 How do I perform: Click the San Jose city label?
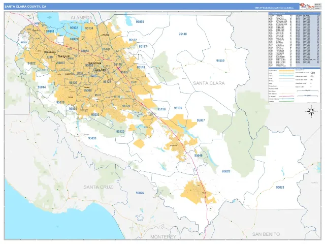tap(101, 70)
